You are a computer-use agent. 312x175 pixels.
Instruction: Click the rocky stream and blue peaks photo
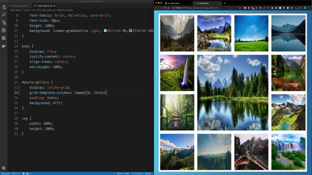coord(214,34)
